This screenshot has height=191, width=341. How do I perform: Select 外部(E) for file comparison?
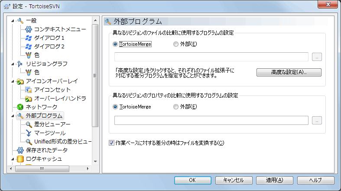185,44
